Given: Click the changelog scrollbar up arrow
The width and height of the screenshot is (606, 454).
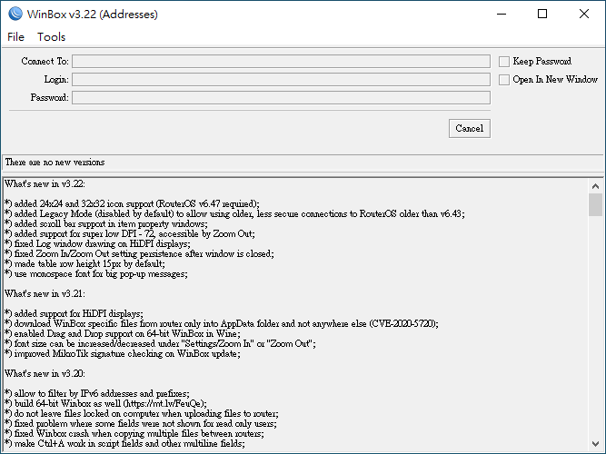Looking at the screenshot, I should (595, 186).
